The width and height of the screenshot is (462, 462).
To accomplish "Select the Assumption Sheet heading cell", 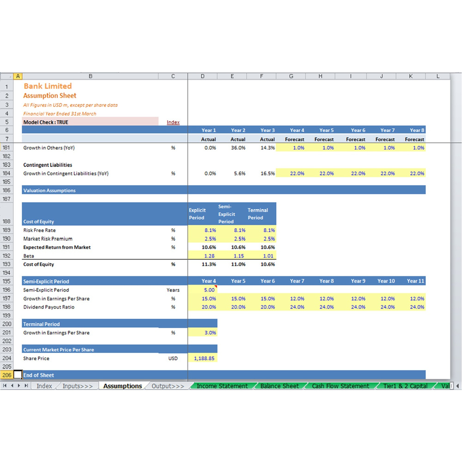I will click(90, 96).
